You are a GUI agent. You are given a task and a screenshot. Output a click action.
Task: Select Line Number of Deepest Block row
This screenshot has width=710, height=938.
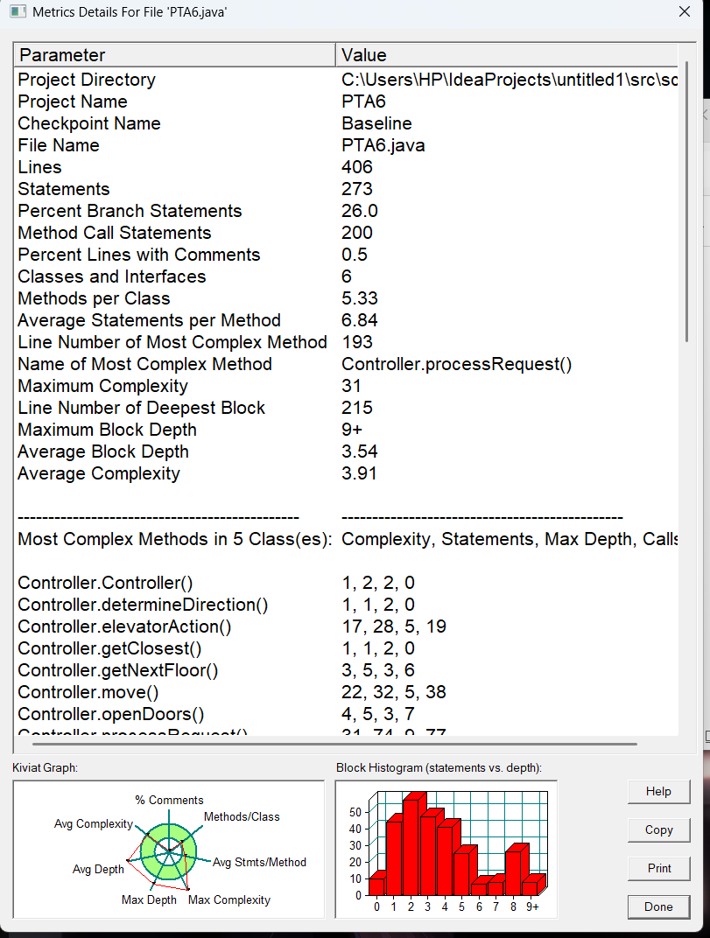click(x=346, y=408)
